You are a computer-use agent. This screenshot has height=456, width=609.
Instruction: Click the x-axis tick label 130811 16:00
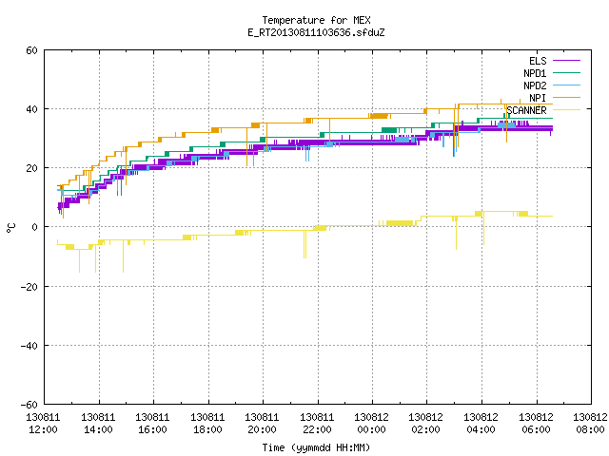[152, 424]
